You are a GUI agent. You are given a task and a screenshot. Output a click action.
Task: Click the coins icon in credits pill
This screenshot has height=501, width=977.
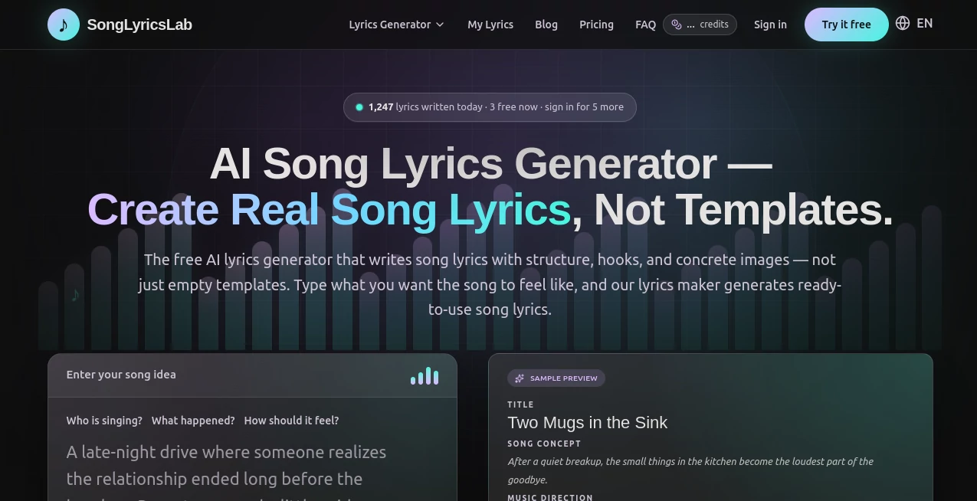(x=677, y=25)
